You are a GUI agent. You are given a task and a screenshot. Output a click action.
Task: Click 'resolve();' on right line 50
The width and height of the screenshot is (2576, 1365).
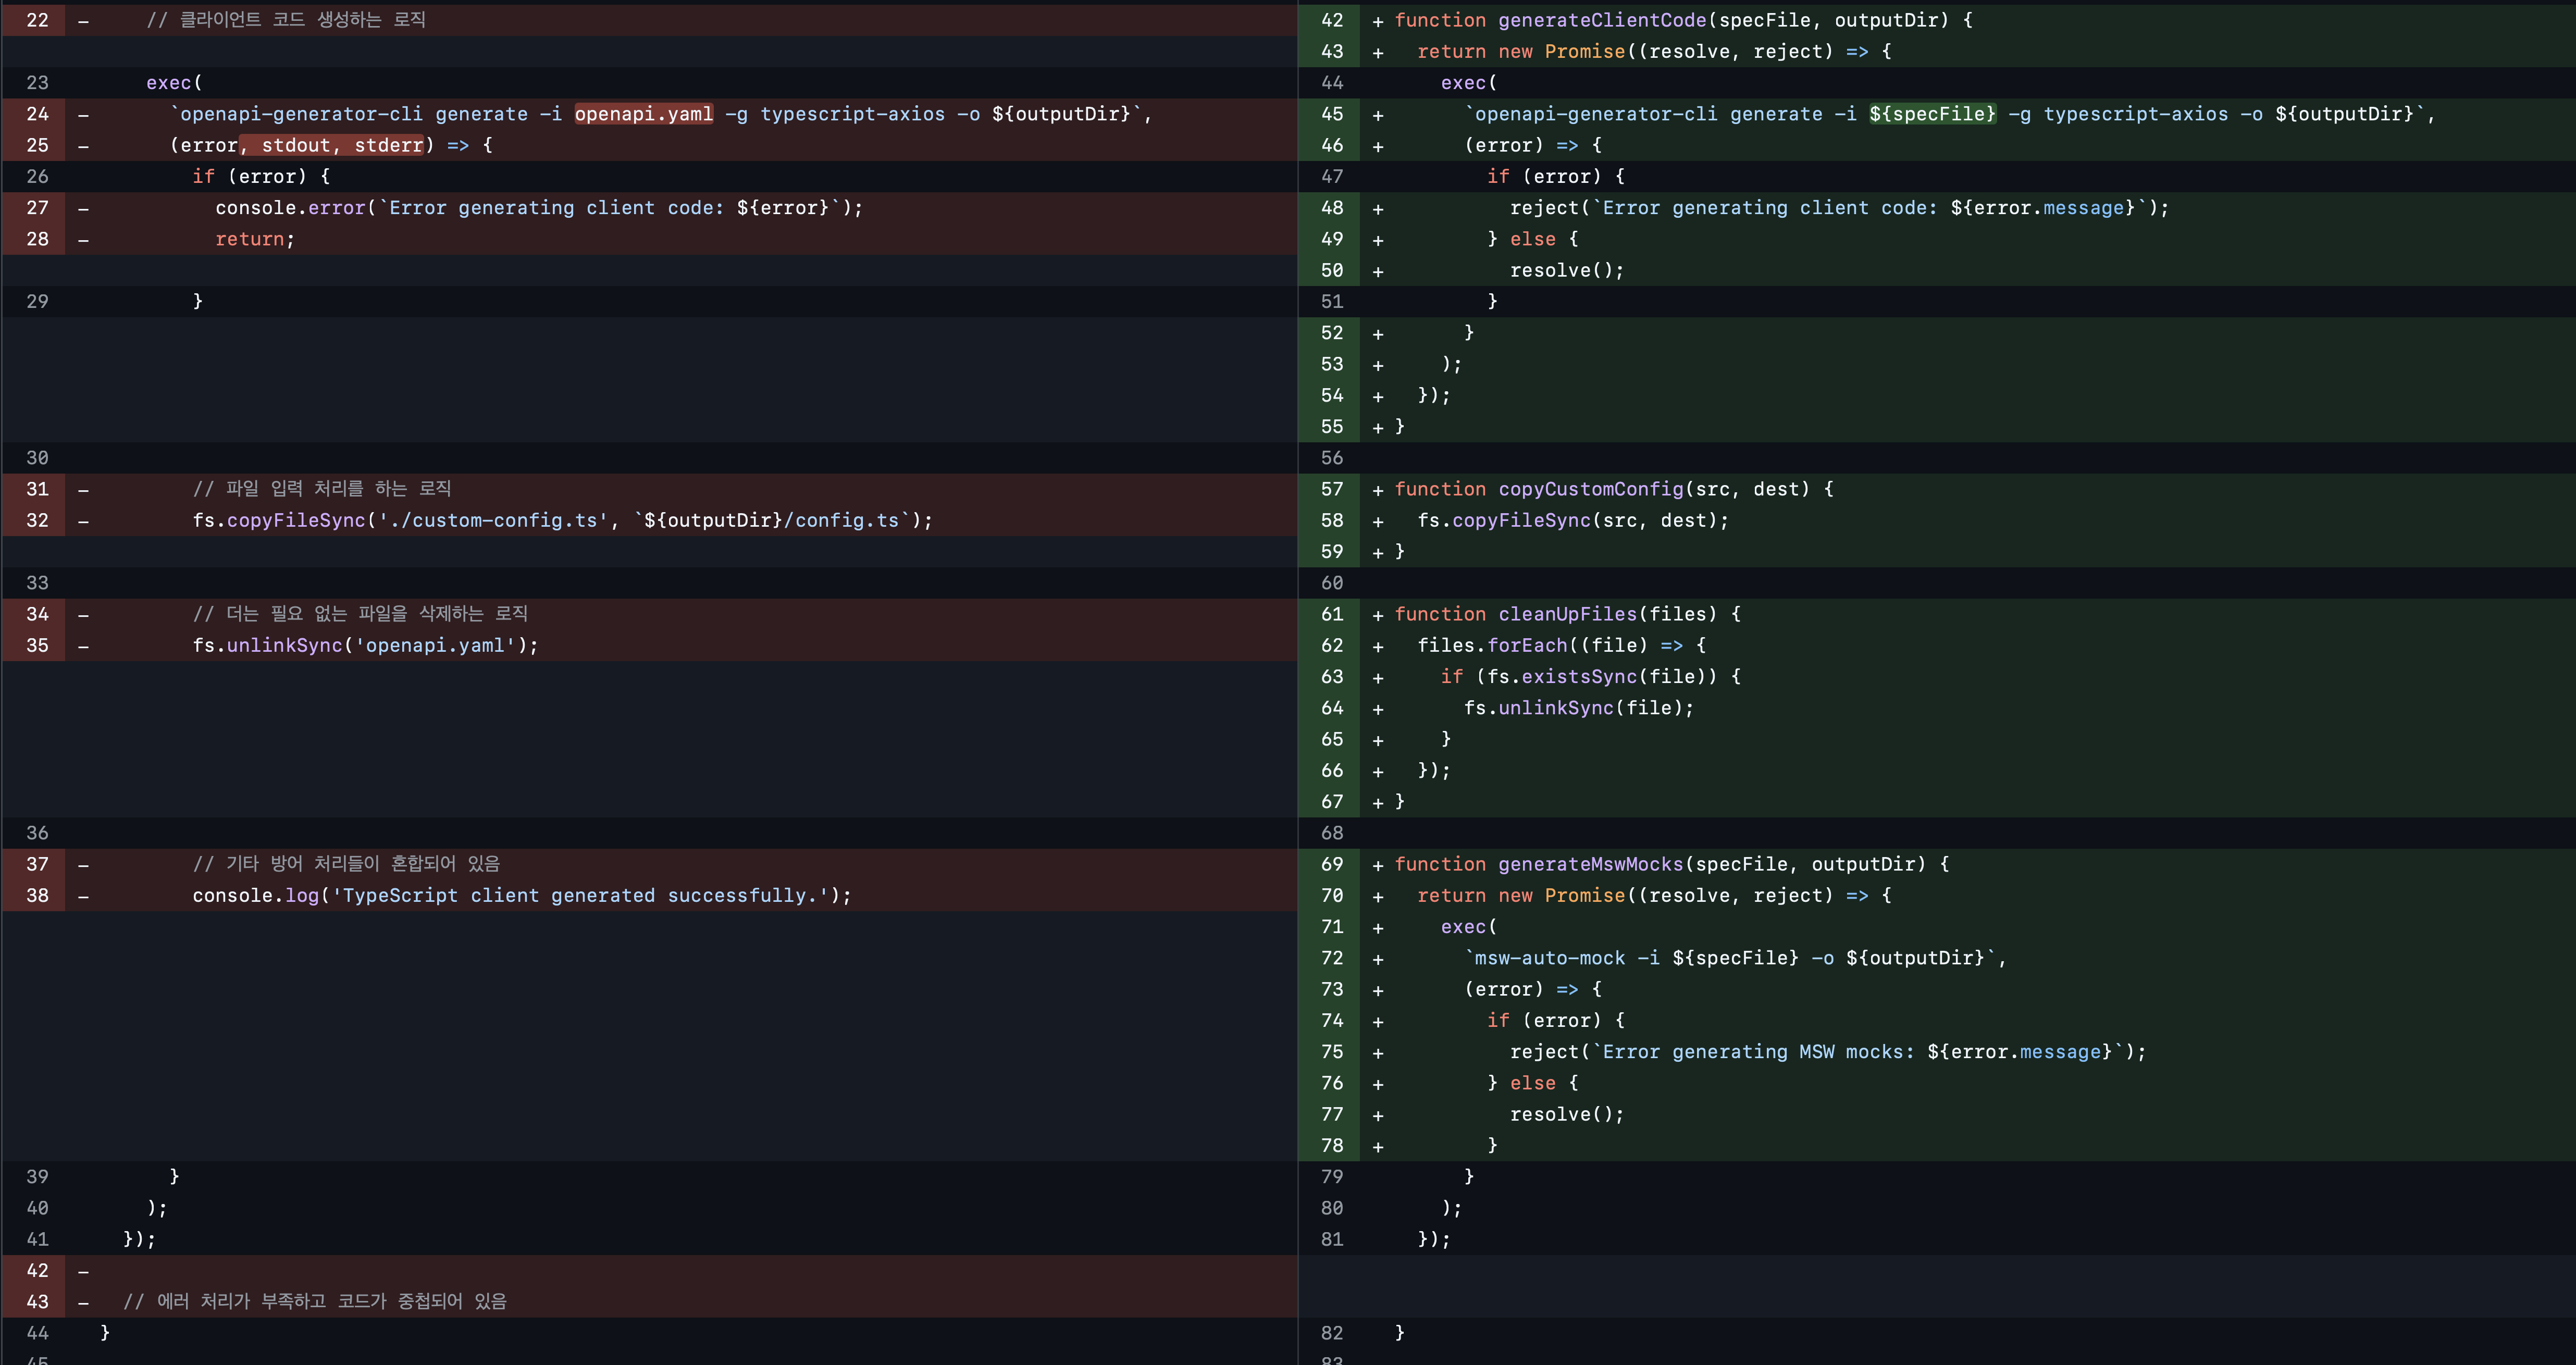click(x=1567, y=270)
